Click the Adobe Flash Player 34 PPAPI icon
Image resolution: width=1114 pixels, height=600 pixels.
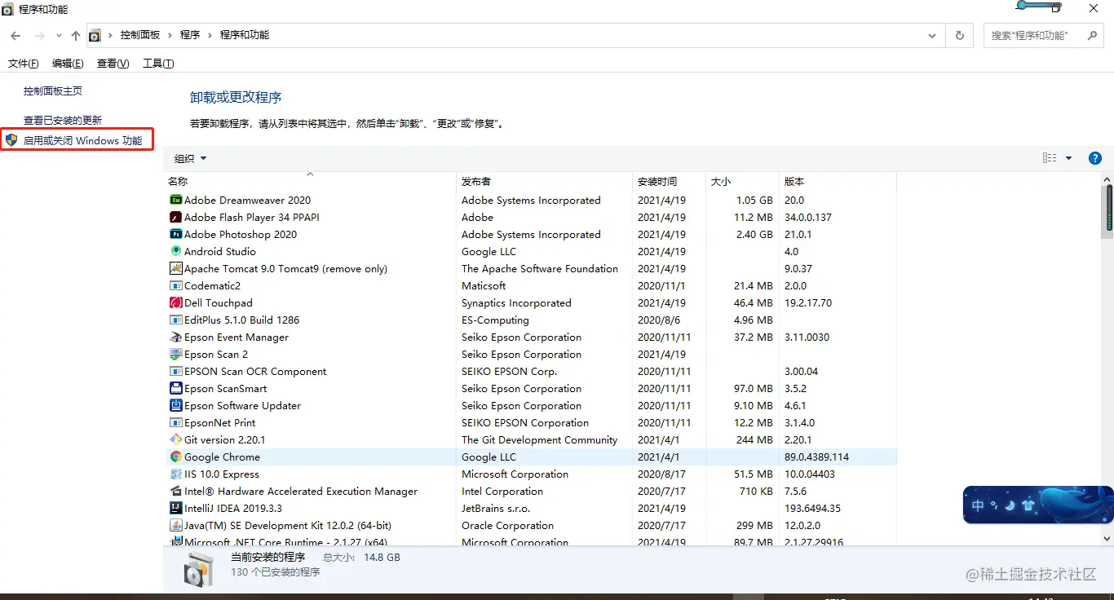(x=175, y=217)
